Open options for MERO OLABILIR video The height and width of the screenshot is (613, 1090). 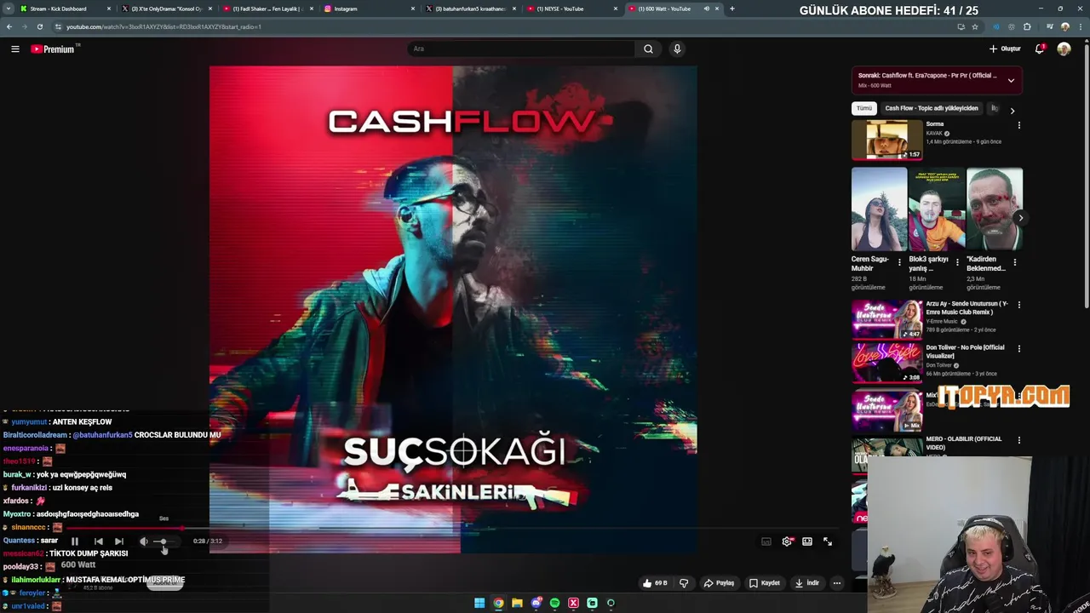[x=1018, y=440]
